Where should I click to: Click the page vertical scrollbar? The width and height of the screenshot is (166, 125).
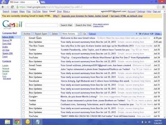click(165, 35)
